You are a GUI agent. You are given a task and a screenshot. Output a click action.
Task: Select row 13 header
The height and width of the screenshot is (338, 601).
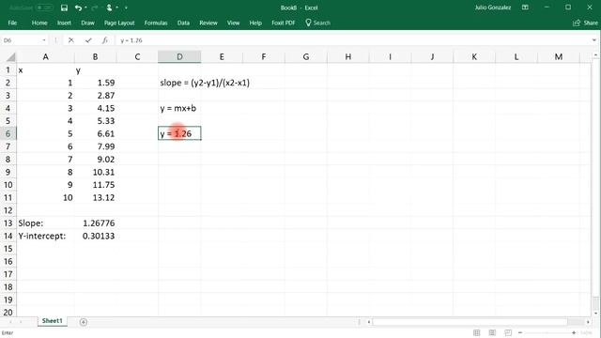(8, 223)
